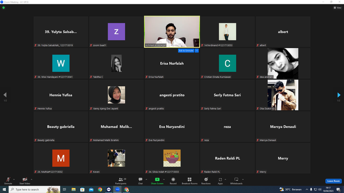This screenshot has width=344, height=193.
Task: Select the 26. Muthia M avatar tile
Action: (61, 158)
